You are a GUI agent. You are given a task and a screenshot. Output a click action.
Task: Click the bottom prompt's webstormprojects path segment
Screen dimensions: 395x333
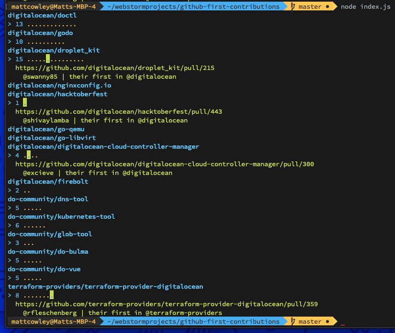tap(193, 322)
